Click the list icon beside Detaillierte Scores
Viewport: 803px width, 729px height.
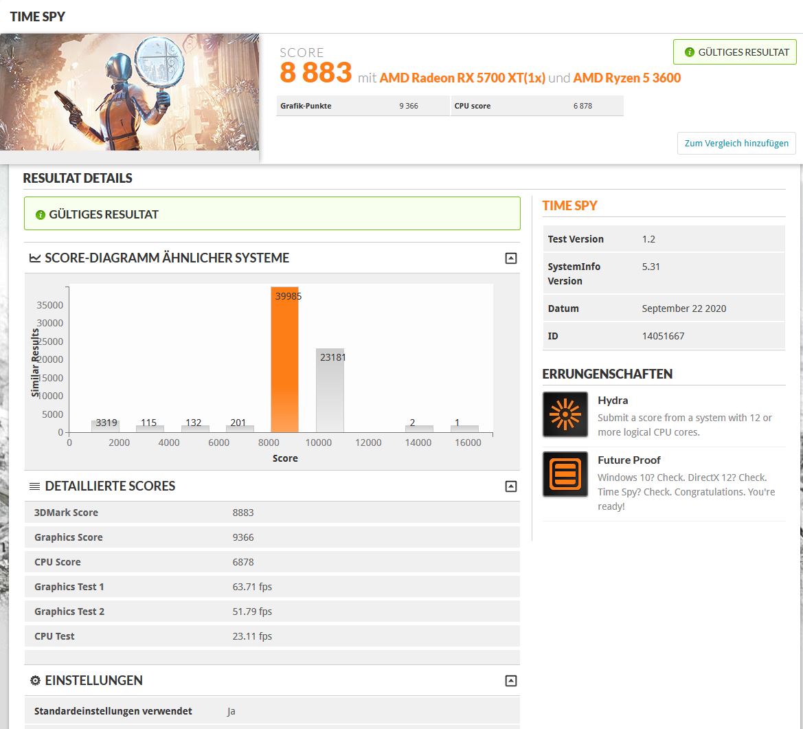[x=35, y=486]
